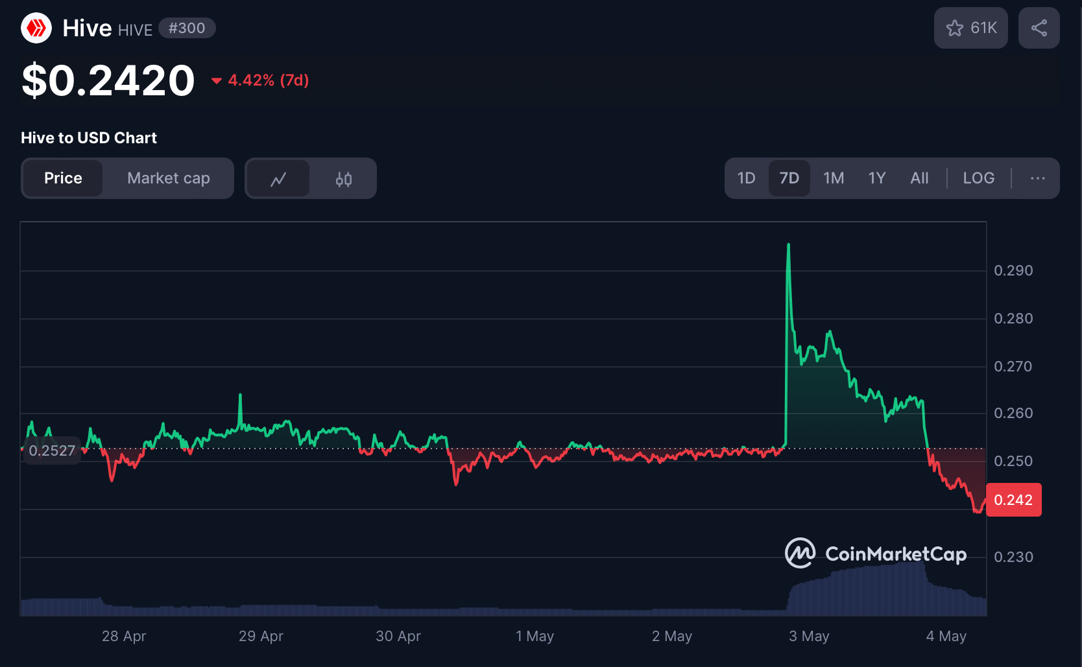1082x667 pixels.
Task: Click the 0.2527 opening price label
Action: [52, 451]
